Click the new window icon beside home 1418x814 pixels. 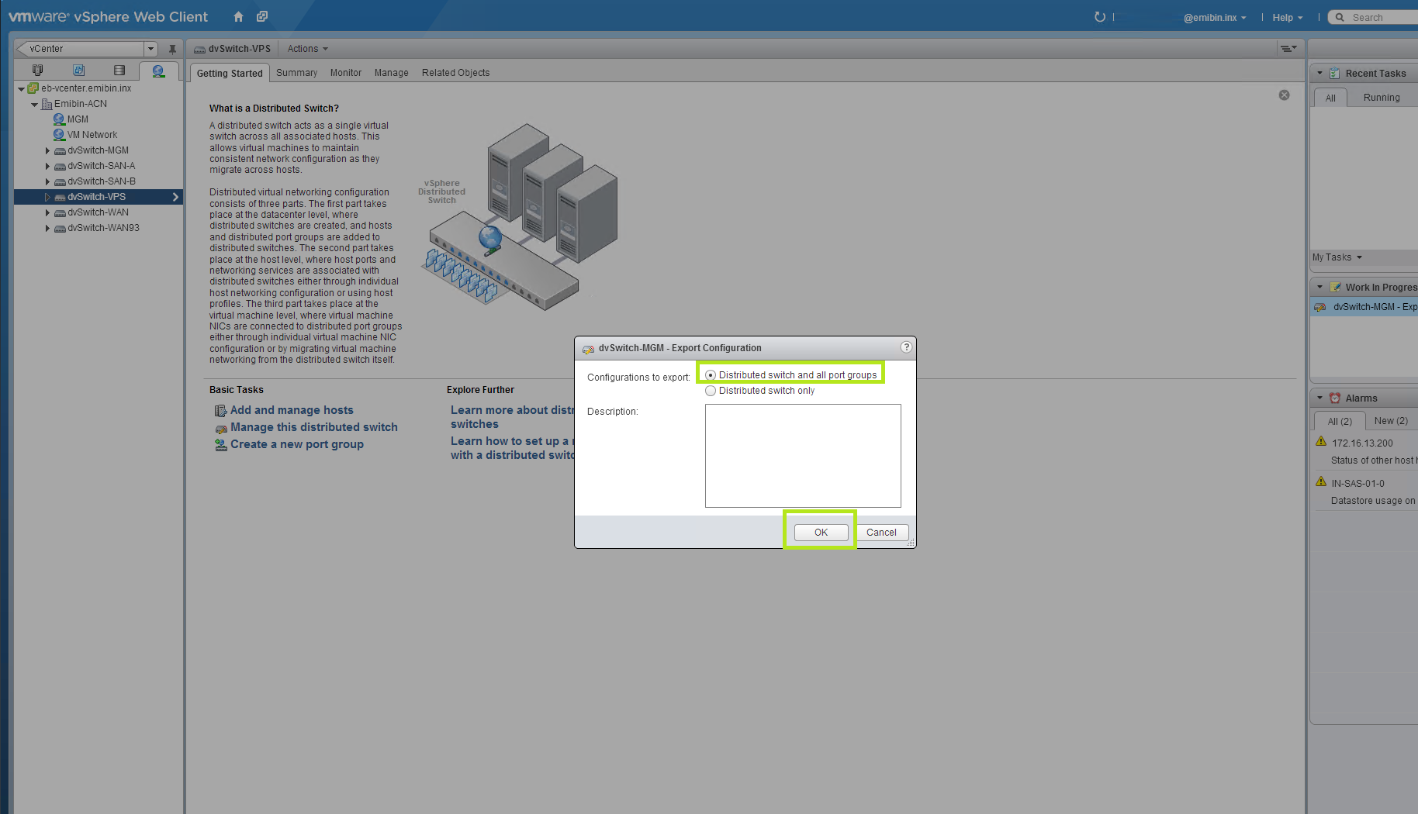(x=262, y=16)
